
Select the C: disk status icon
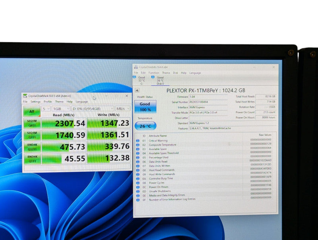click(x=134, y=77)
